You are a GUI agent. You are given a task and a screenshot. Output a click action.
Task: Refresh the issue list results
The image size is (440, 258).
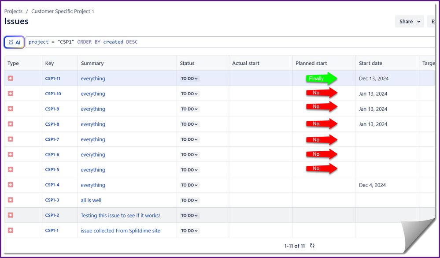(x=312, y=246)
